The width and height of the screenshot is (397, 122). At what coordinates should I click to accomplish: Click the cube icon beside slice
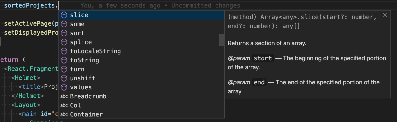[x=64, y=15]
